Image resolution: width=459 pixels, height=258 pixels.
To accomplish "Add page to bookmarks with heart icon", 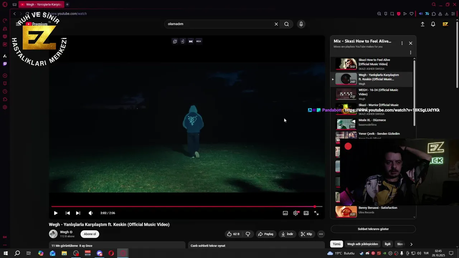I will pos(411,14).
